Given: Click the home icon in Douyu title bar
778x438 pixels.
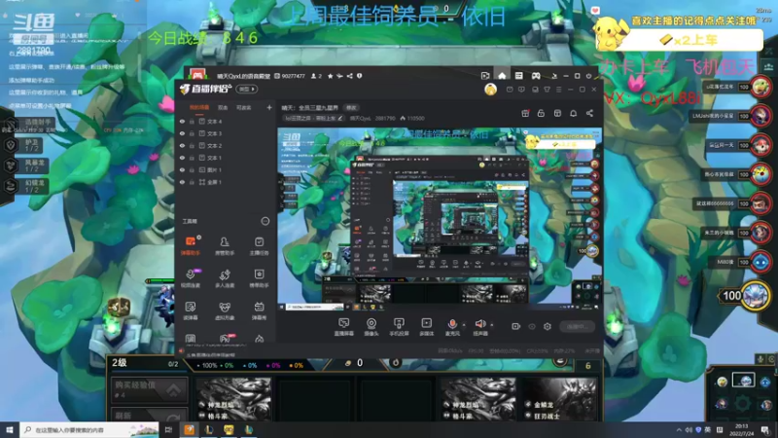Looking at the screenshot, I should pos(502,76).
